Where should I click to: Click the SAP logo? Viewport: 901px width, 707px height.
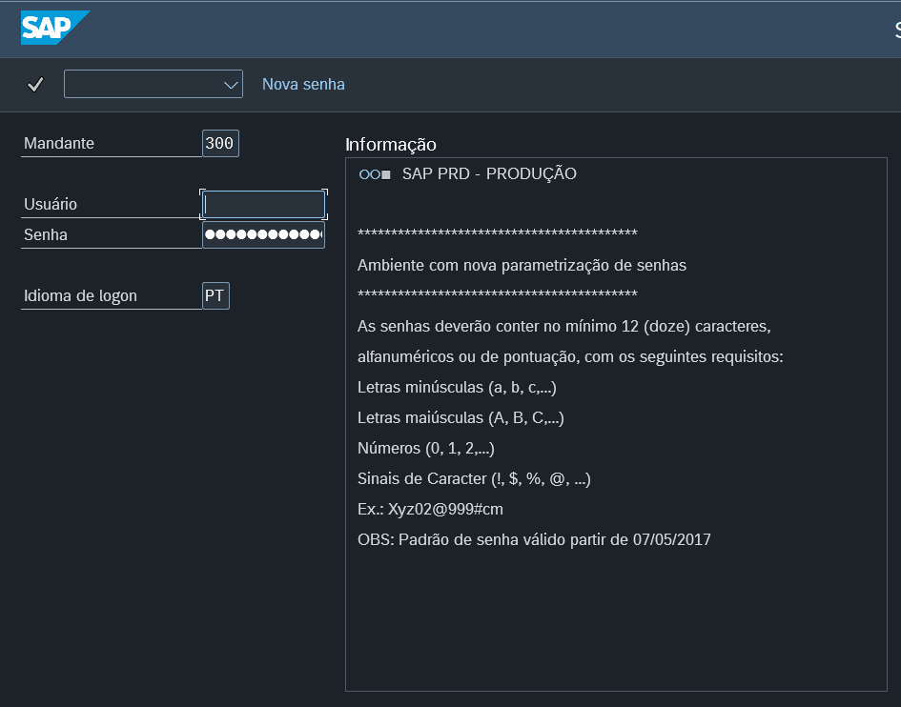point(55,28)
